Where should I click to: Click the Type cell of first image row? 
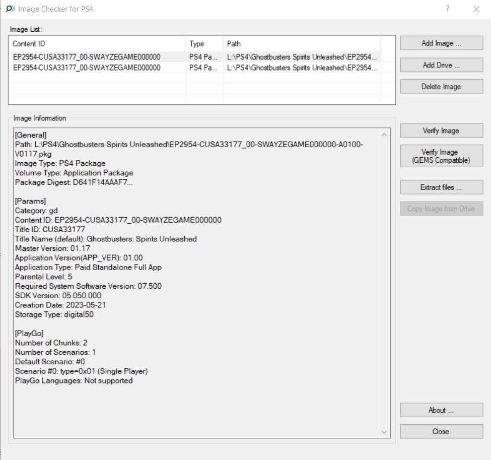[x=203, y=57]
